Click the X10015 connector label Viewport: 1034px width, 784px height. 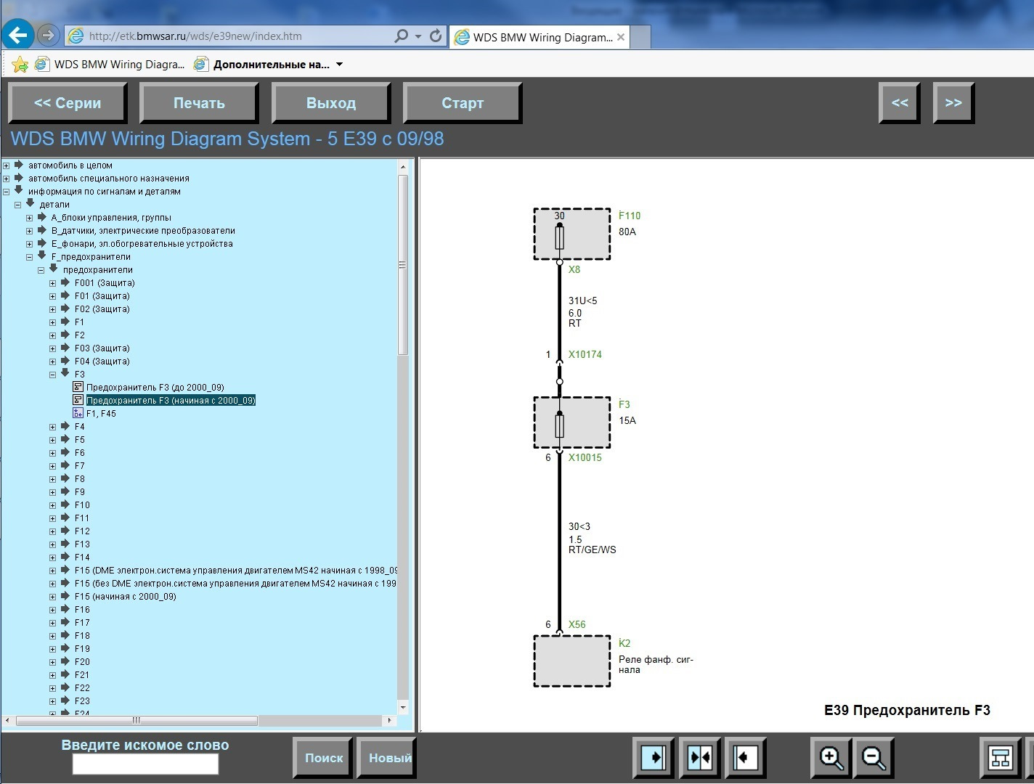585,458
